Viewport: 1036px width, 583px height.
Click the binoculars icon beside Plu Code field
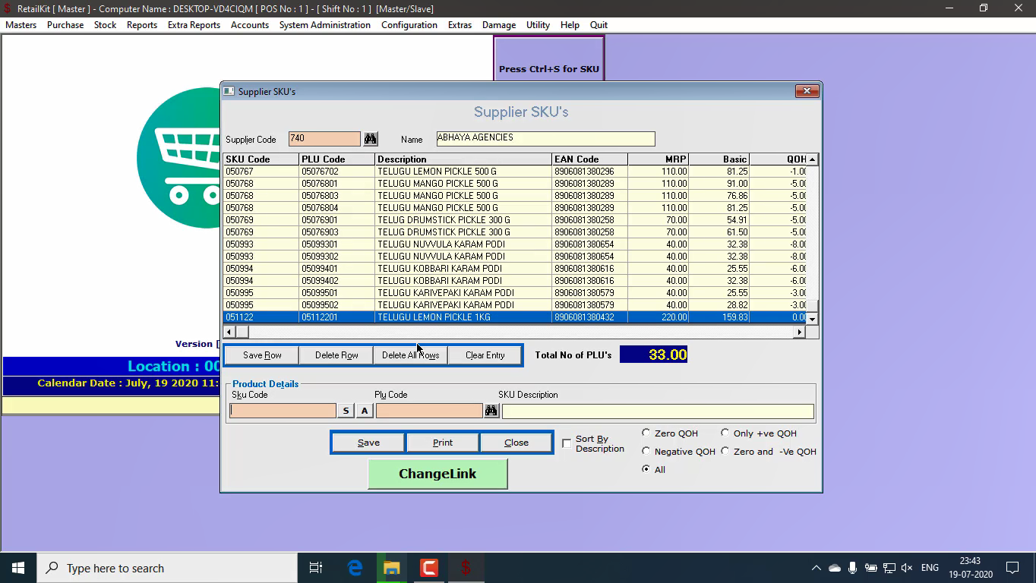pyautogui.click(x=491, y=411)
